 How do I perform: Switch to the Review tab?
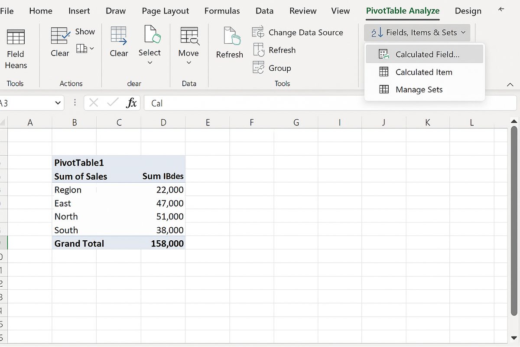point(302,11)
